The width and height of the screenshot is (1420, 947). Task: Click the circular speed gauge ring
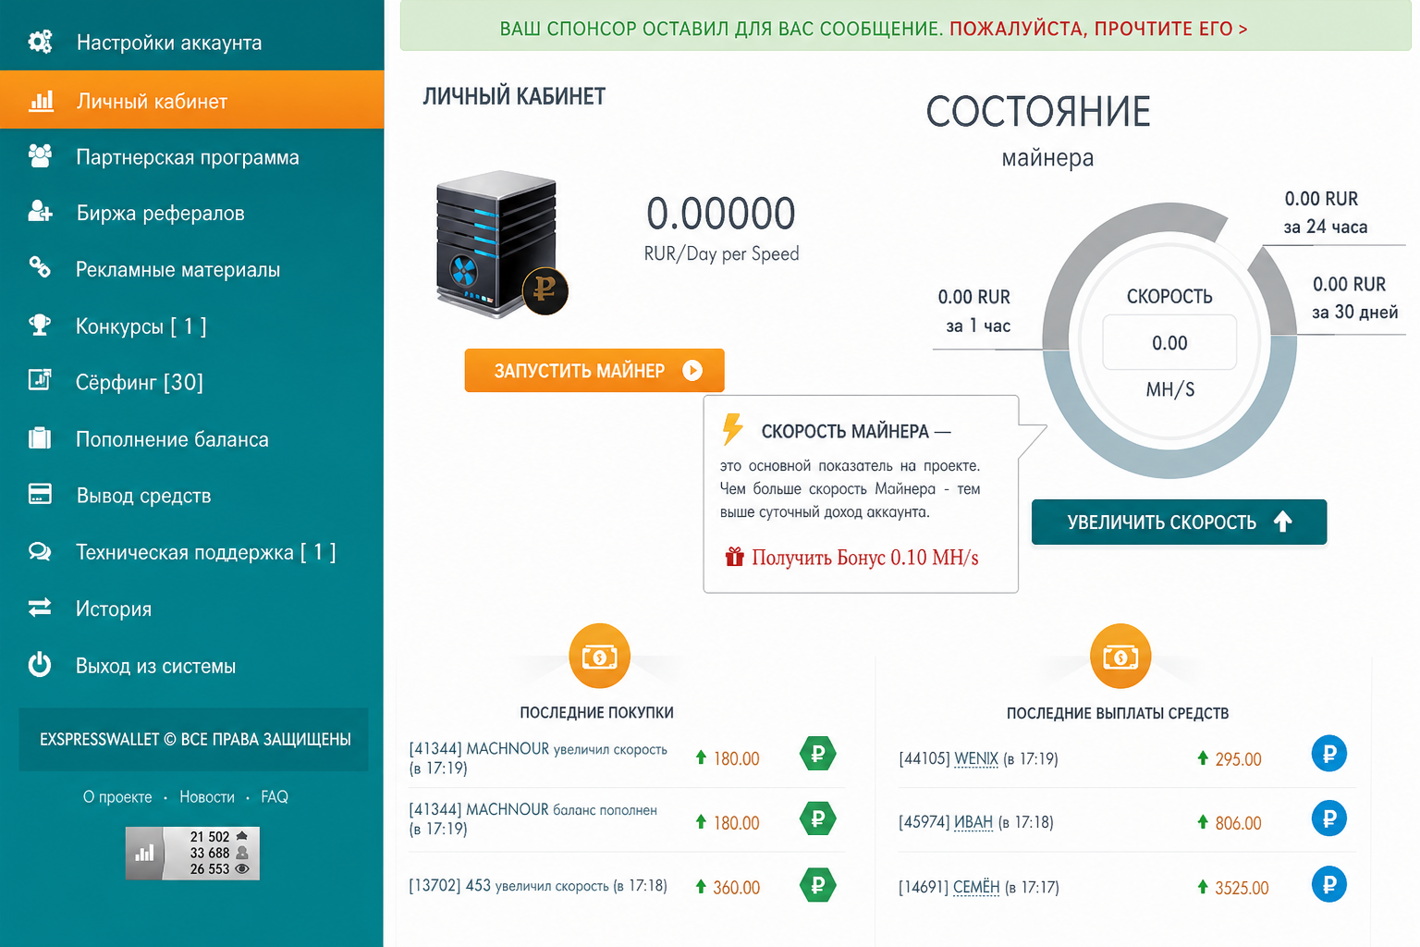[1169, 341]
